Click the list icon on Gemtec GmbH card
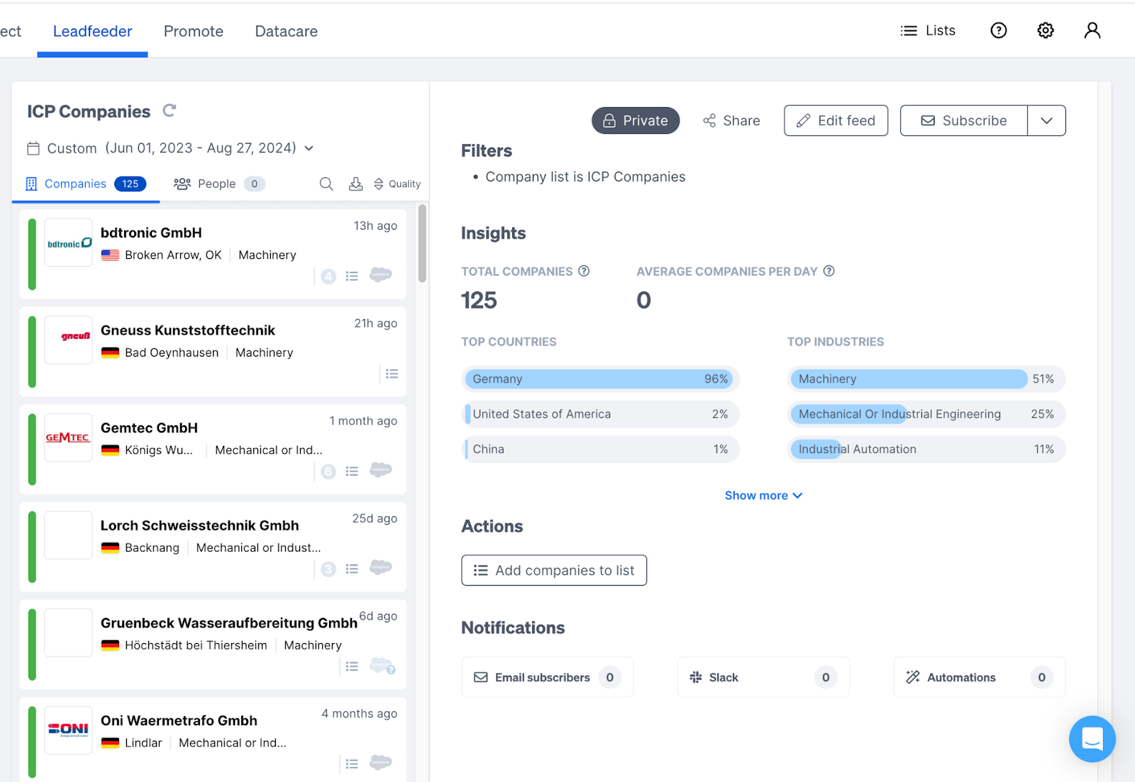 tap(352, 471)
